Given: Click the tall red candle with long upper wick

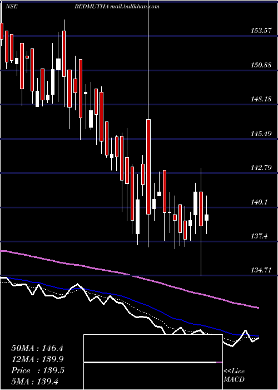Looking at the screenshot, I should point(148,167).
